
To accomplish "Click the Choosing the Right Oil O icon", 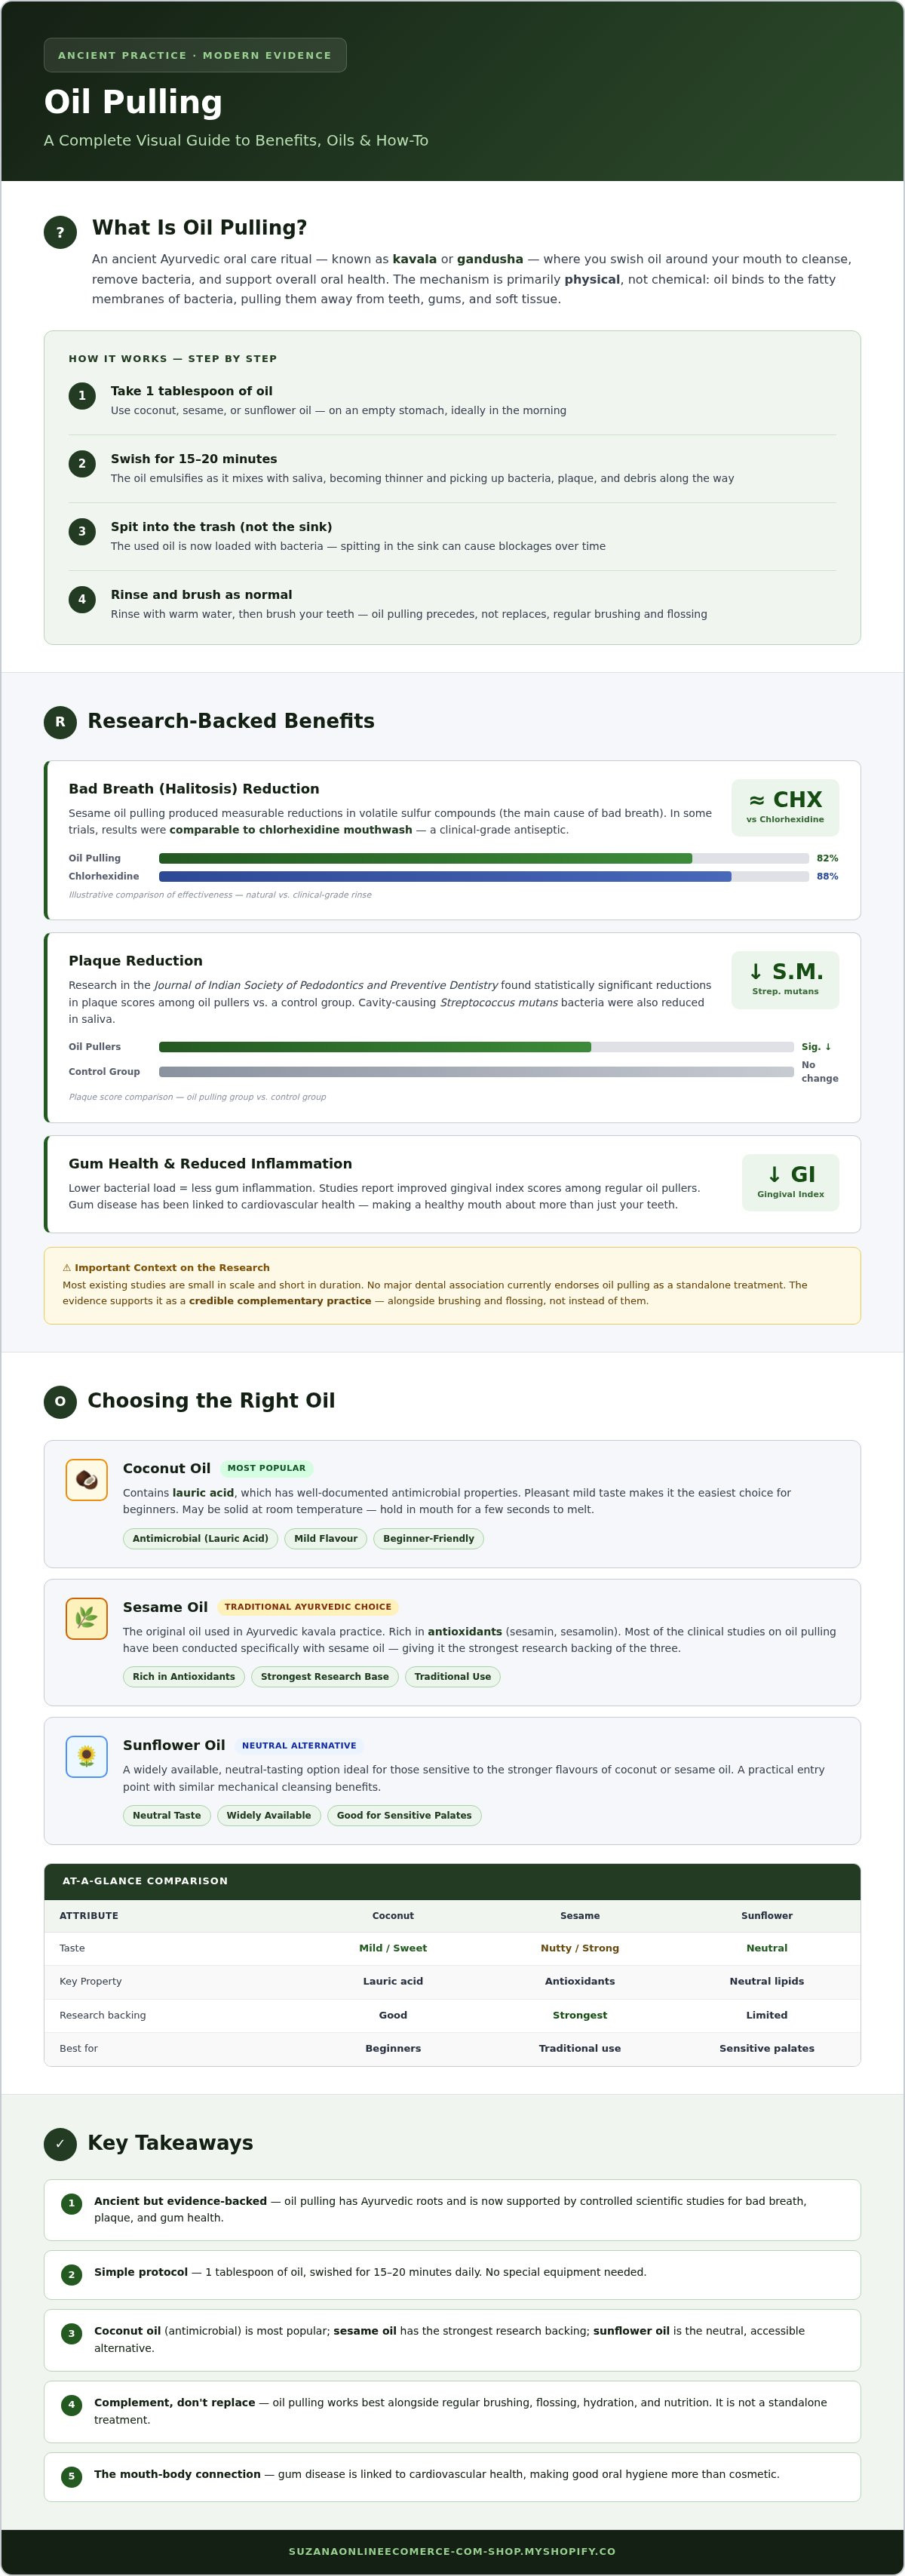I will pos(60,1402).
